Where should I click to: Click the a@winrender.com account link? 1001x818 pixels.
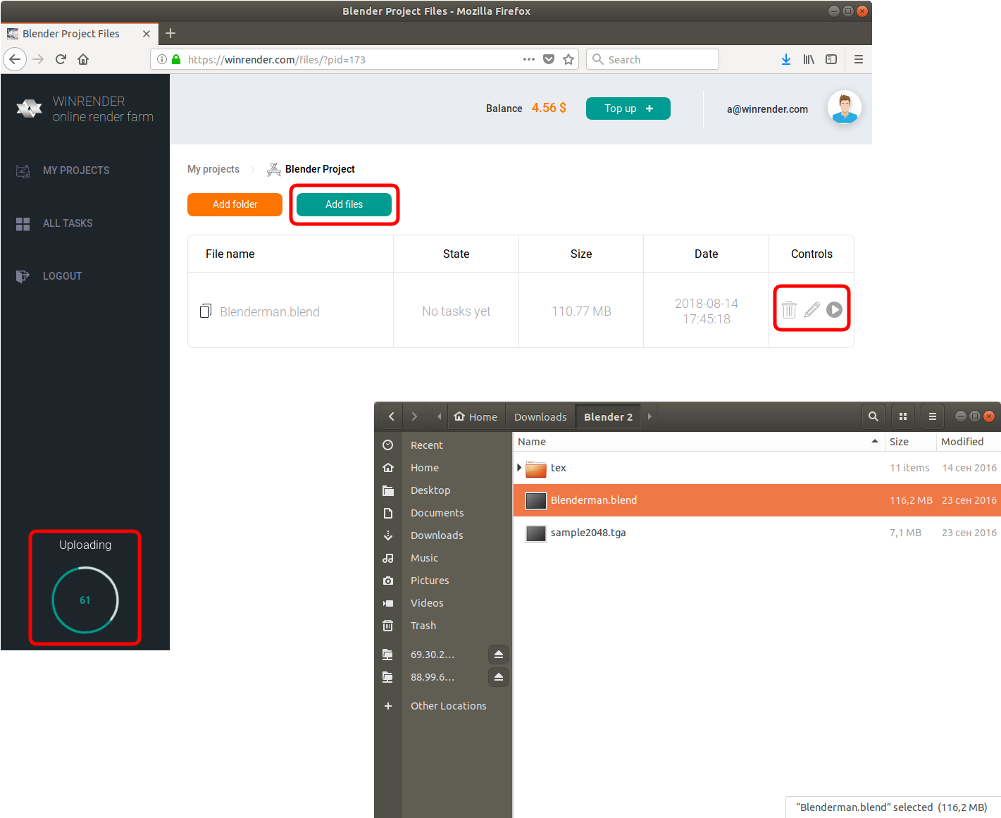(767, 109)
